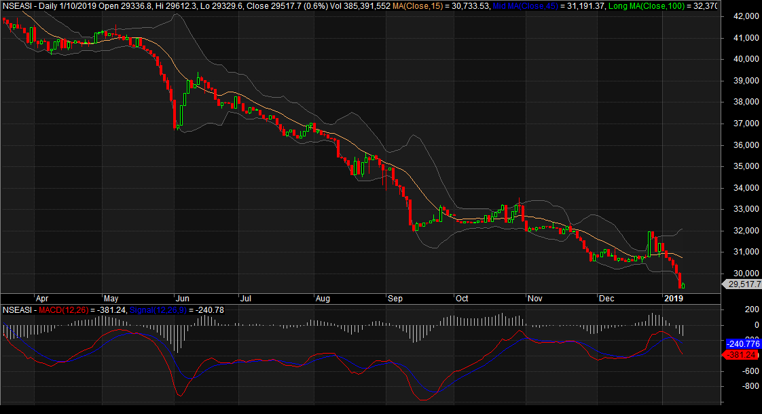Image resolution: width=762 pixels, height=414 pixels.
Task: Select the 2019 year label on the date axis
Action: [674, 299]
